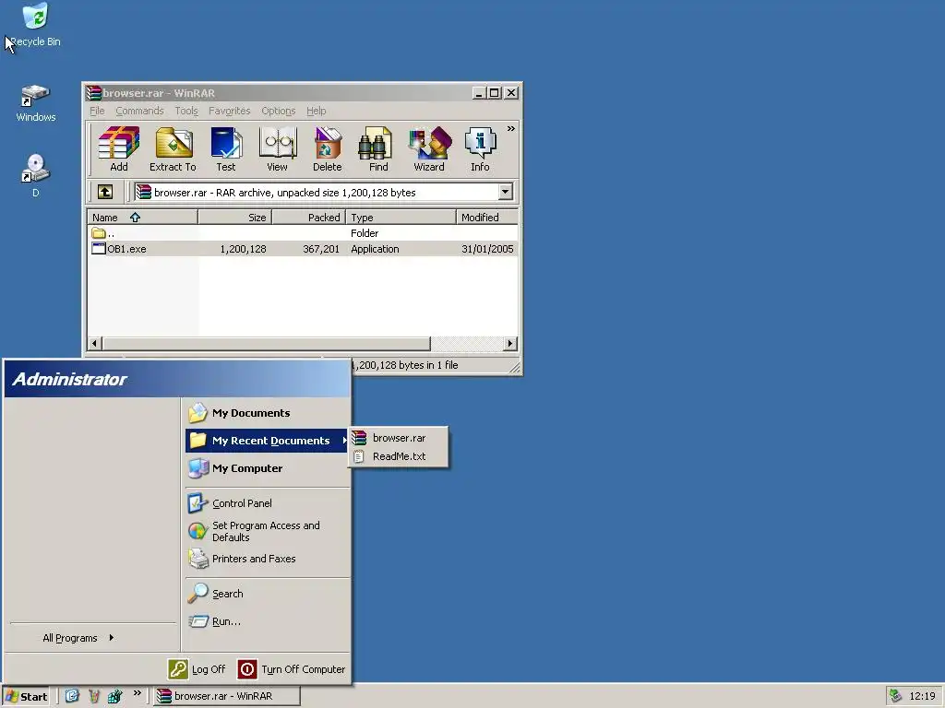
Task: Click the first quick launch icon beside Start
Action: [x=72, y=696]
